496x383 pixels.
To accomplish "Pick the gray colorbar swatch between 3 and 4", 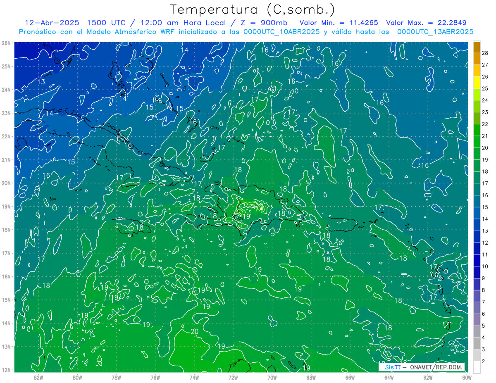I will (x=477, y=343).
